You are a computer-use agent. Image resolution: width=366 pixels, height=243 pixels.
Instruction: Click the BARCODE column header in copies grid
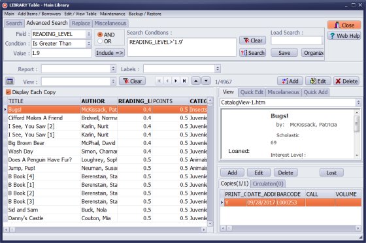tap(290, 194)
